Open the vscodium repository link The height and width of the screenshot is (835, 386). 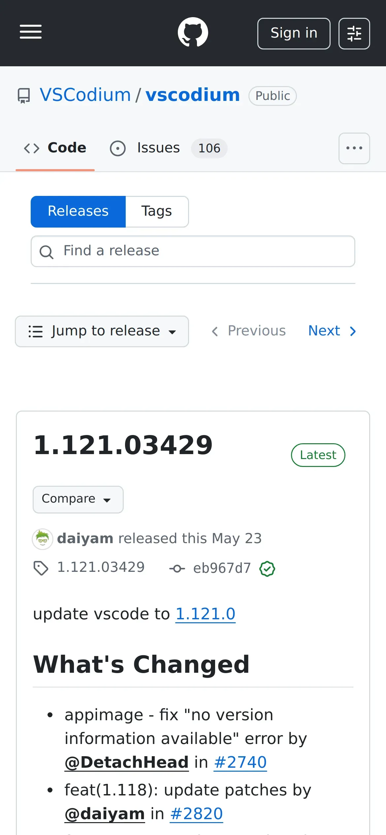[x=193, y=95]
